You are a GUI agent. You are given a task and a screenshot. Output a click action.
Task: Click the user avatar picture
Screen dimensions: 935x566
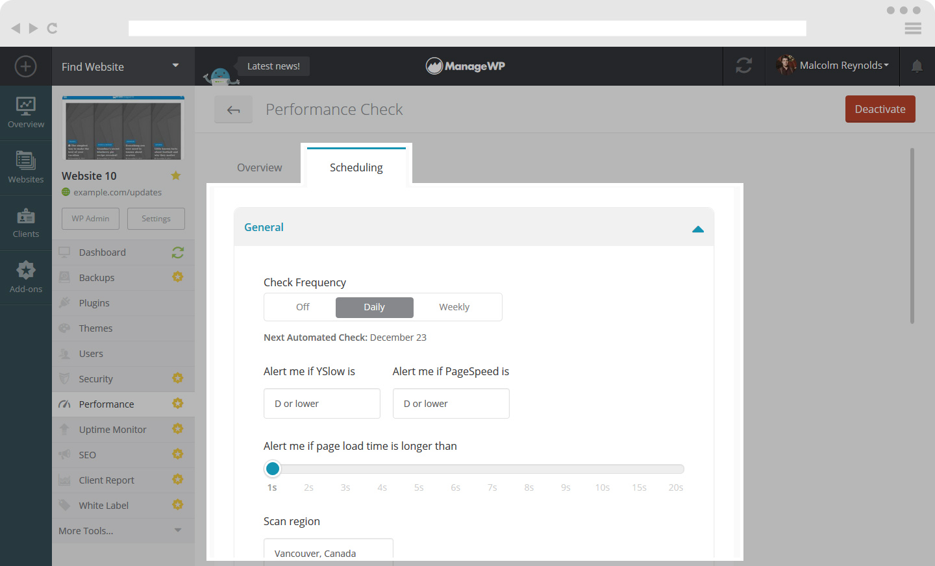pyautogui.click(x=786, y=65)
